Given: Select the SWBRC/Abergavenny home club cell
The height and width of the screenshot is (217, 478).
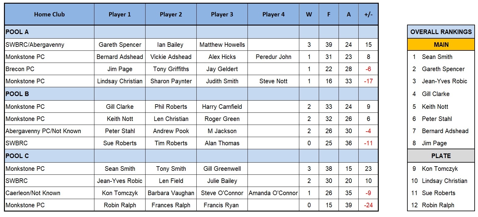Looking at the screenshot, I should 49,45.
